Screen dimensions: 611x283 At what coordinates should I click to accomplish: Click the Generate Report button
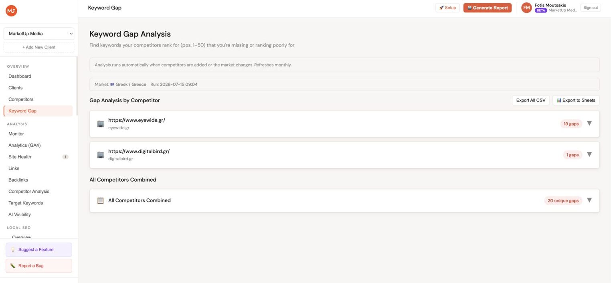click(488, 8)
